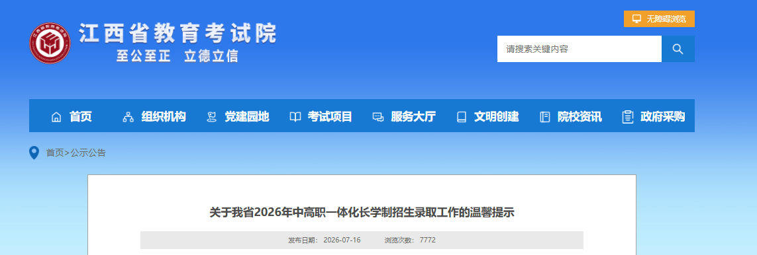Click the red circular institute logo
757x255 pixels.
[x=50, y=44]
